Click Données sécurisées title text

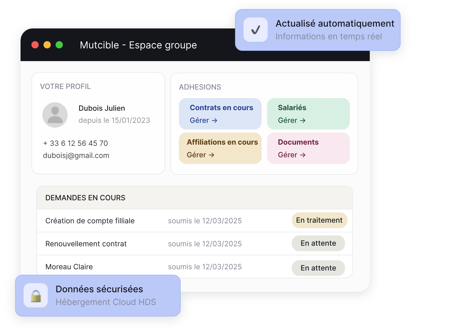tap(99, 289)
